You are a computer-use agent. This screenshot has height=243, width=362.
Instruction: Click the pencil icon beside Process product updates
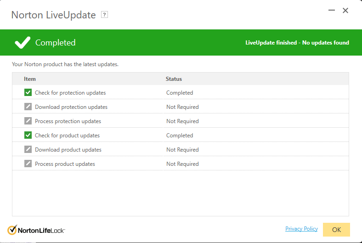[28, 164]
